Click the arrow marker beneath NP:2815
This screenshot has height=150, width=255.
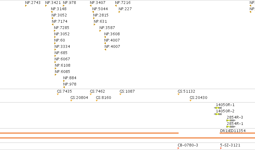[94, 18]
